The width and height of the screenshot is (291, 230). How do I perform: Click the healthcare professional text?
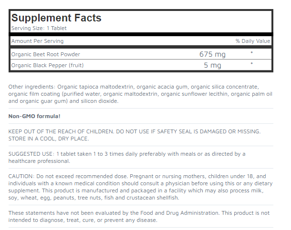click(39, 161)
